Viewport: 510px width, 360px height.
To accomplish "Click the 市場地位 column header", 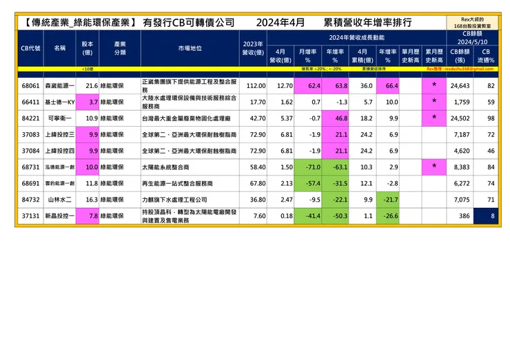I will coord(190,48).
